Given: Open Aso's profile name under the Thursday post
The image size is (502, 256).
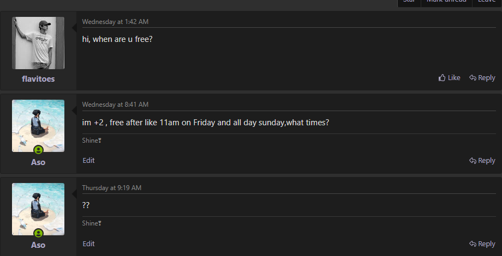Looking at the screenshot, I should tap(38, 245).
